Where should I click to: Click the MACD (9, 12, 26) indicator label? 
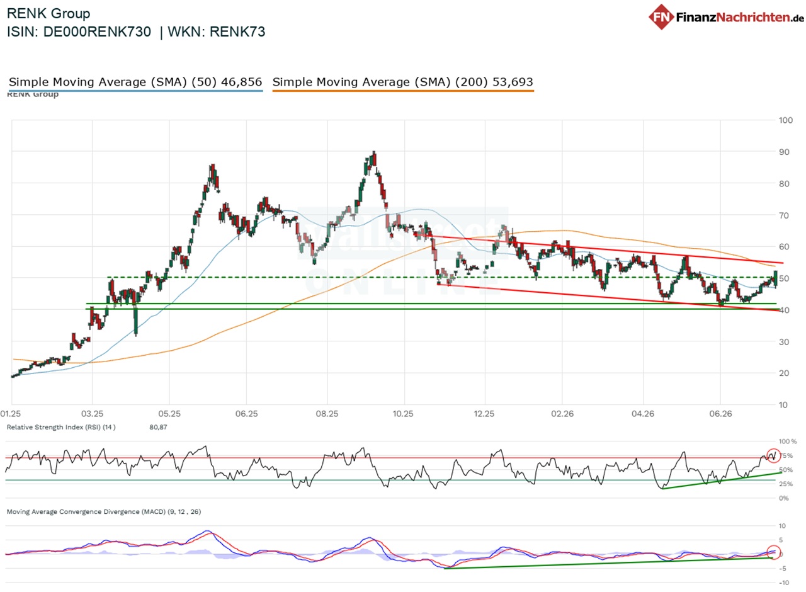[104, 512]
